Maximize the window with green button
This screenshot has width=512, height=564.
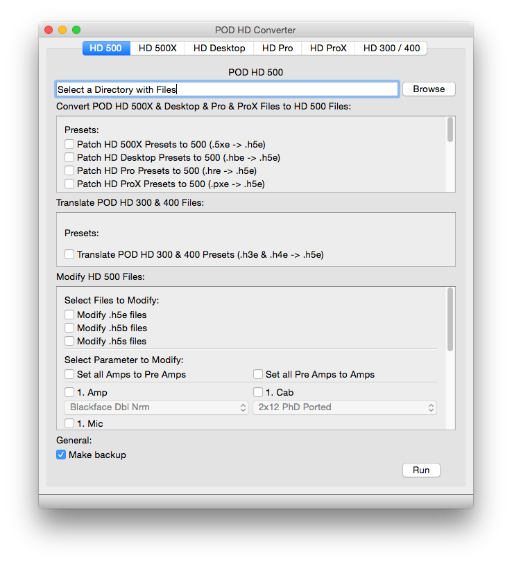76,30
